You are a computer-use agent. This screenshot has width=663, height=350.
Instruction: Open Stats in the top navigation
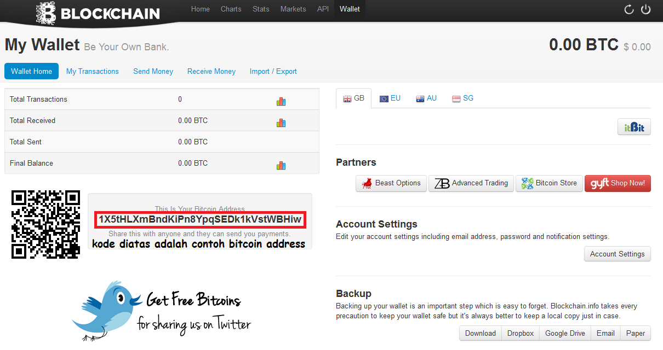point(261,9)
